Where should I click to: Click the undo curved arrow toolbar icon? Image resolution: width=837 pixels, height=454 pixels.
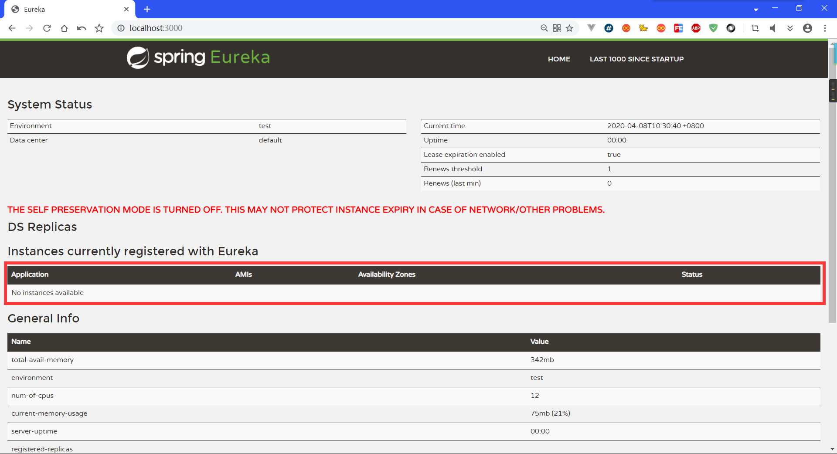coord(82,28)
